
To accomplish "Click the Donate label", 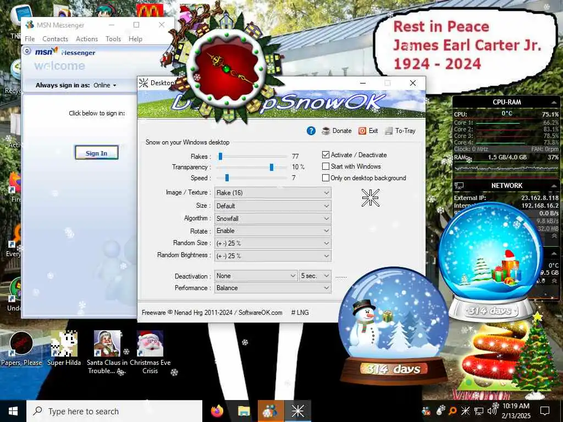I will (x=342, y=131).
